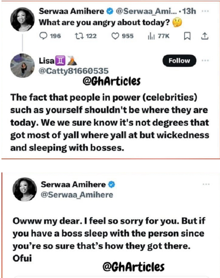Viewport: 220px width, 278px height.
Task: Like the tweet with 955 likes
Action: (x=116, y=36)
